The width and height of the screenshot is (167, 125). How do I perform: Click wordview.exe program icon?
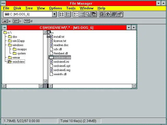51,58
